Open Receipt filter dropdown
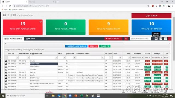 (157, 57)
